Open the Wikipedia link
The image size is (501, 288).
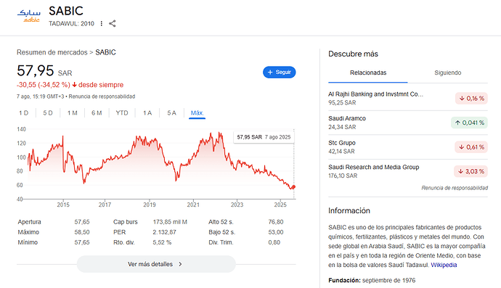click(x=444, y=265)
